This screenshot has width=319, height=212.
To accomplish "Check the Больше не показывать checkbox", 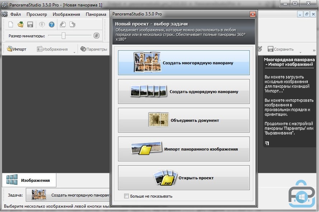I will click(x=126, y=196).
